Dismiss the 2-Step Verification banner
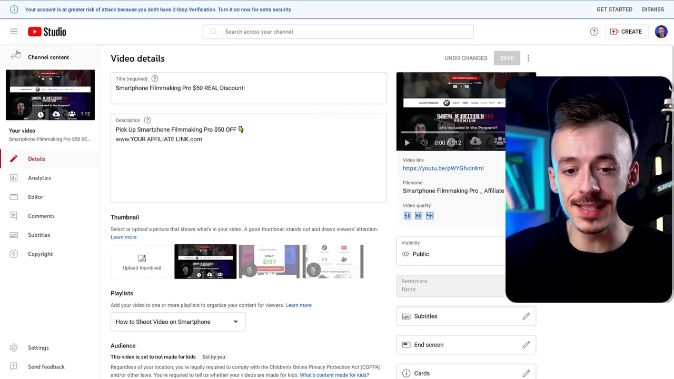This screenshot has width=674, height=379. coord(653,9)
